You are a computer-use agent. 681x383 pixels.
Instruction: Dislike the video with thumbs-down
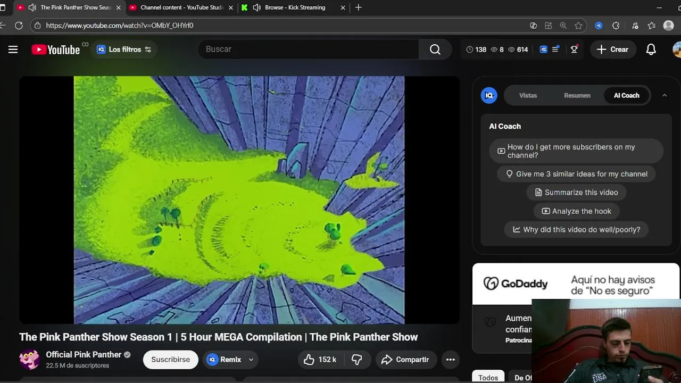click(x=357, y=360)
